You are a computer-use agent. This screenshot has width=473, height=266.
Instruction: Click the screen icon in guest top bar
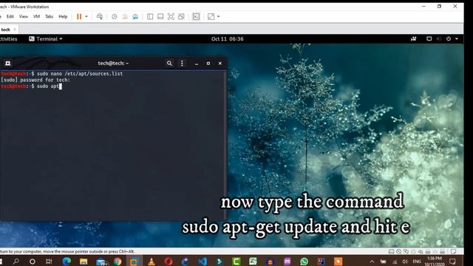coord(429,39)
